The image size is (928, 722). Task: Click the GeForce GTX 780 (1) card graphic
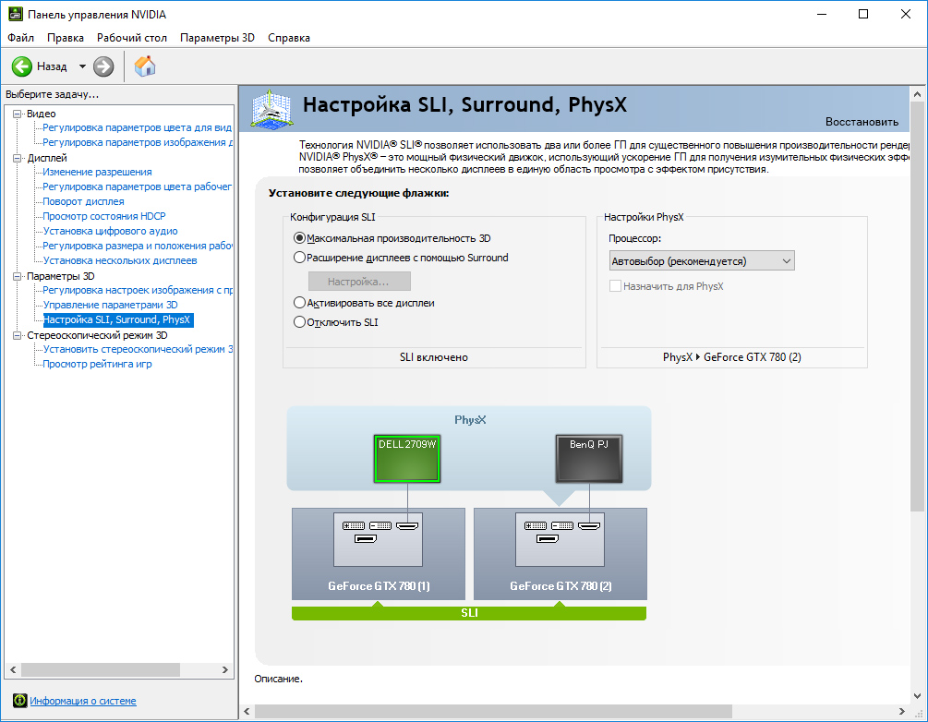coord(379,554)
